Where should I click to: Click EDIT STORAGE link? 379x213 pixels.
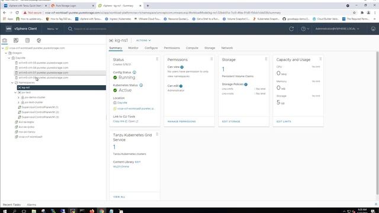pyautogui.click(x=231, y=121)
